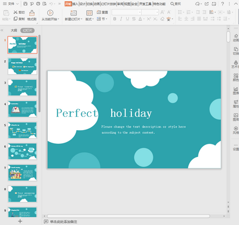Image resolution: width=239 pixels, height=225 pixels.
Task: Start slideshow from current slide play icon
Action: tap(50, 13)
